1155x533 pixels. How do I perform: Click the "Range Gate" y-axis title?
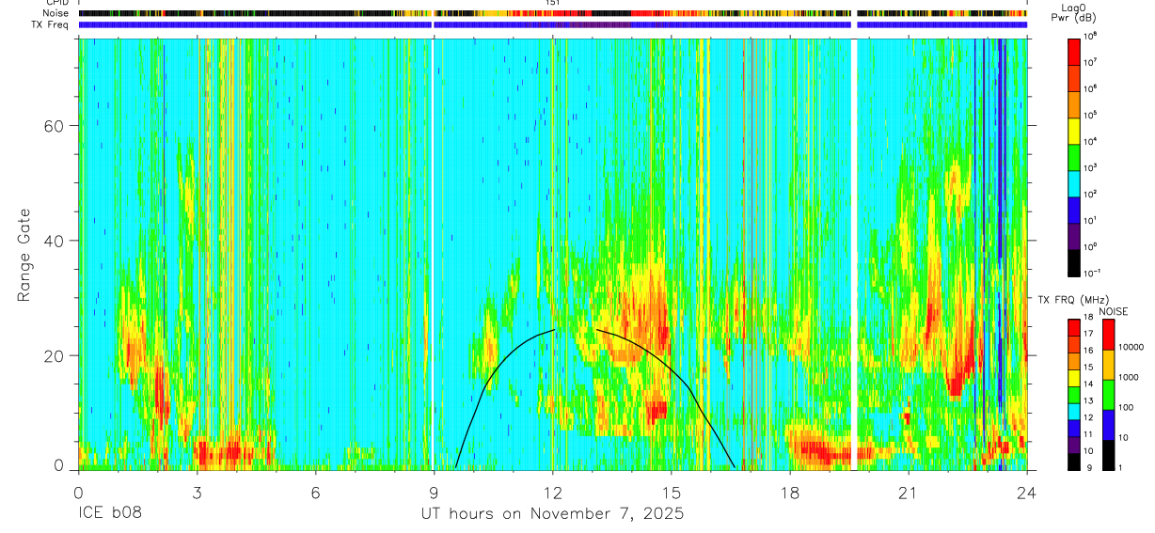coord(25,254)
